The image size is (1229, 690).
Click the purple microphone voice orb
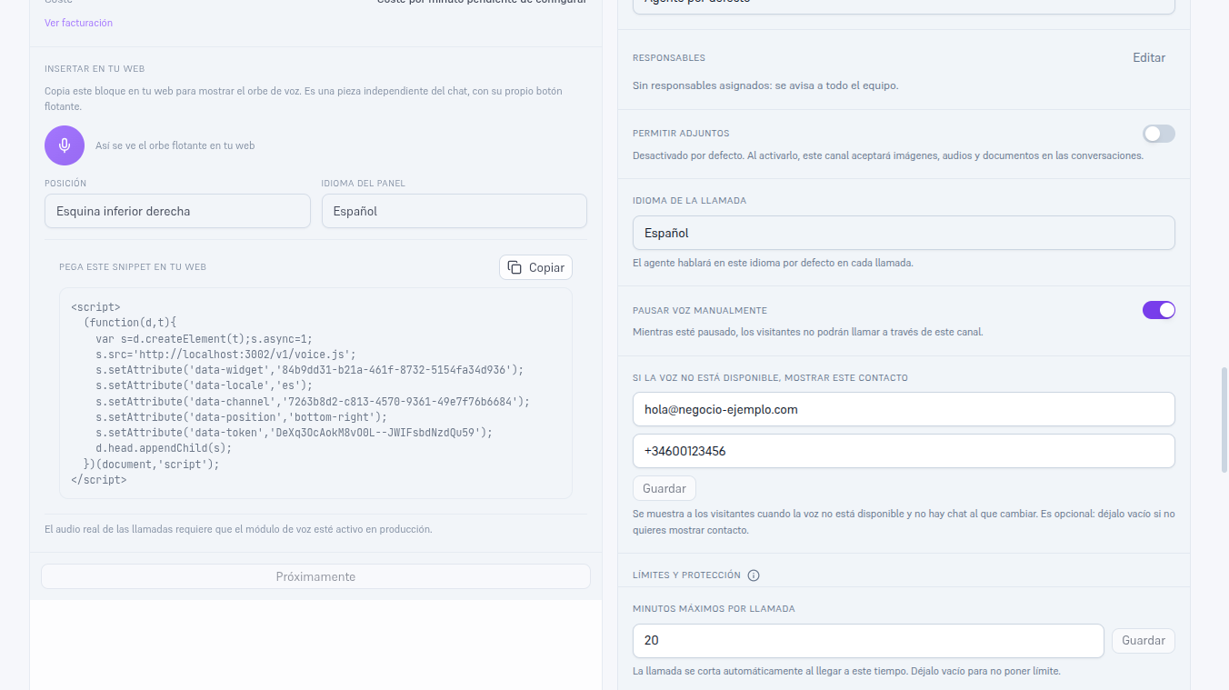(x=65, y=145)
